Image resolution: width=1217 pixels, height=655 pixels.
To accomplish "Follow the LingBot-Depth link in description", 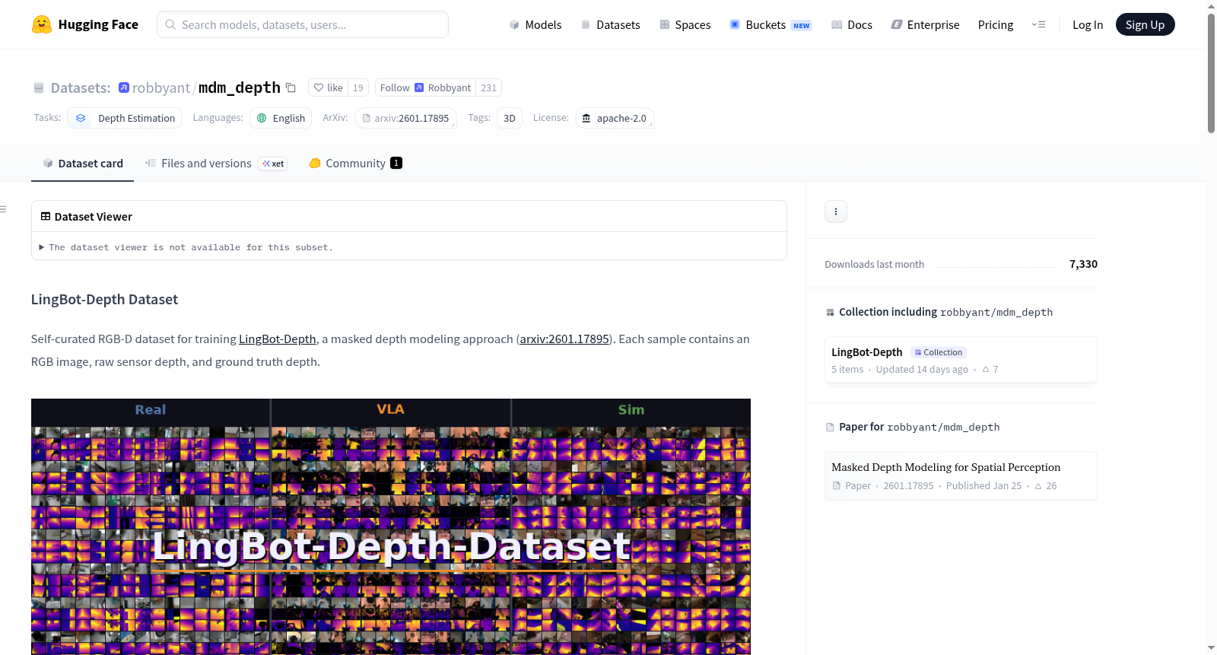I will [278, 339].
